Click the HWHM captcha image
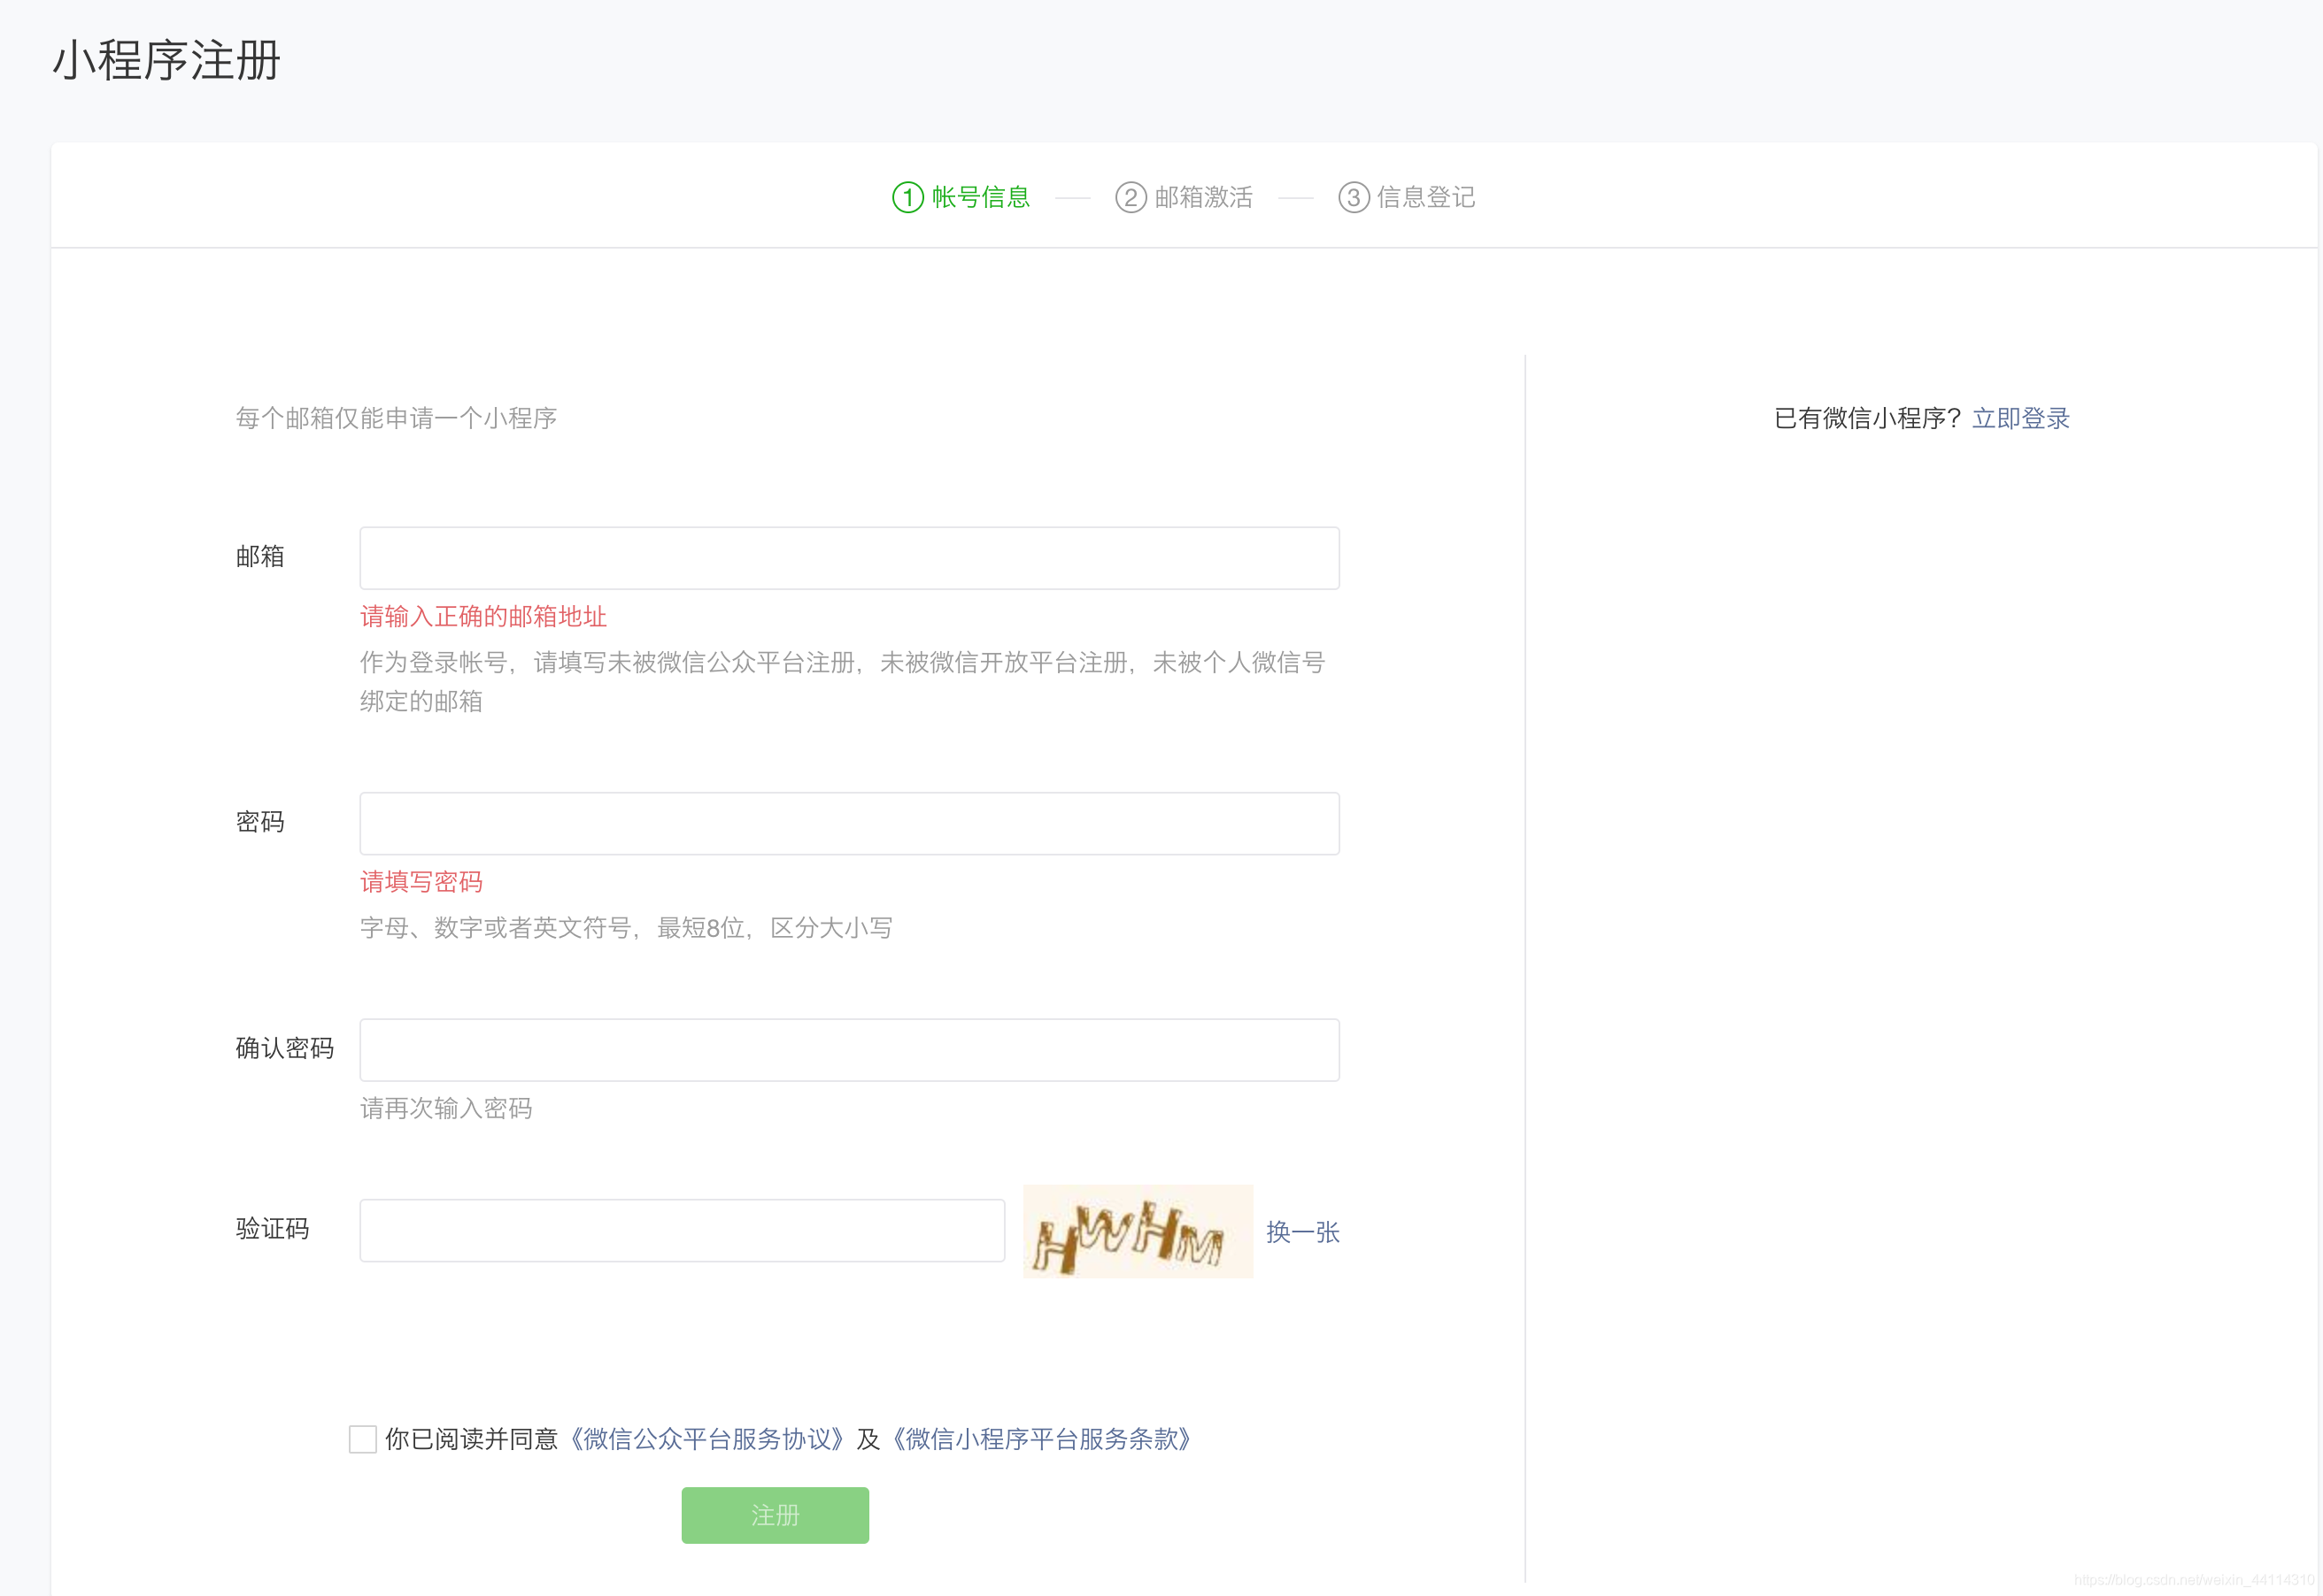Viewport: 2323px width, 1596px height. pos(1138,1231)
